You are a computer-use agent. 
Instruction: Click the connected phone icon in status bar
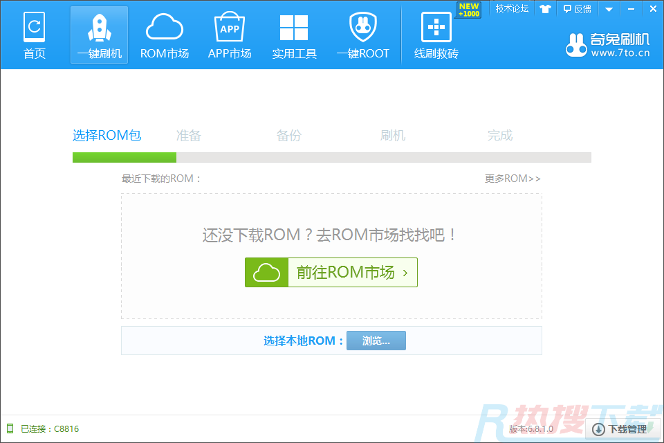[10, 428]
